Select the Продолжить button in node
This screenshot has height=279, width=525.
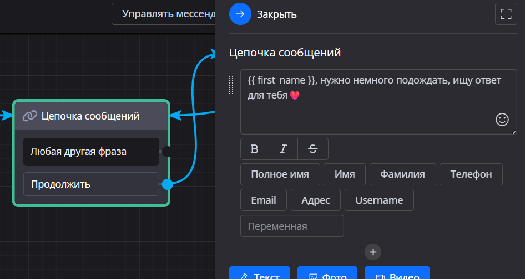[91, 184]
